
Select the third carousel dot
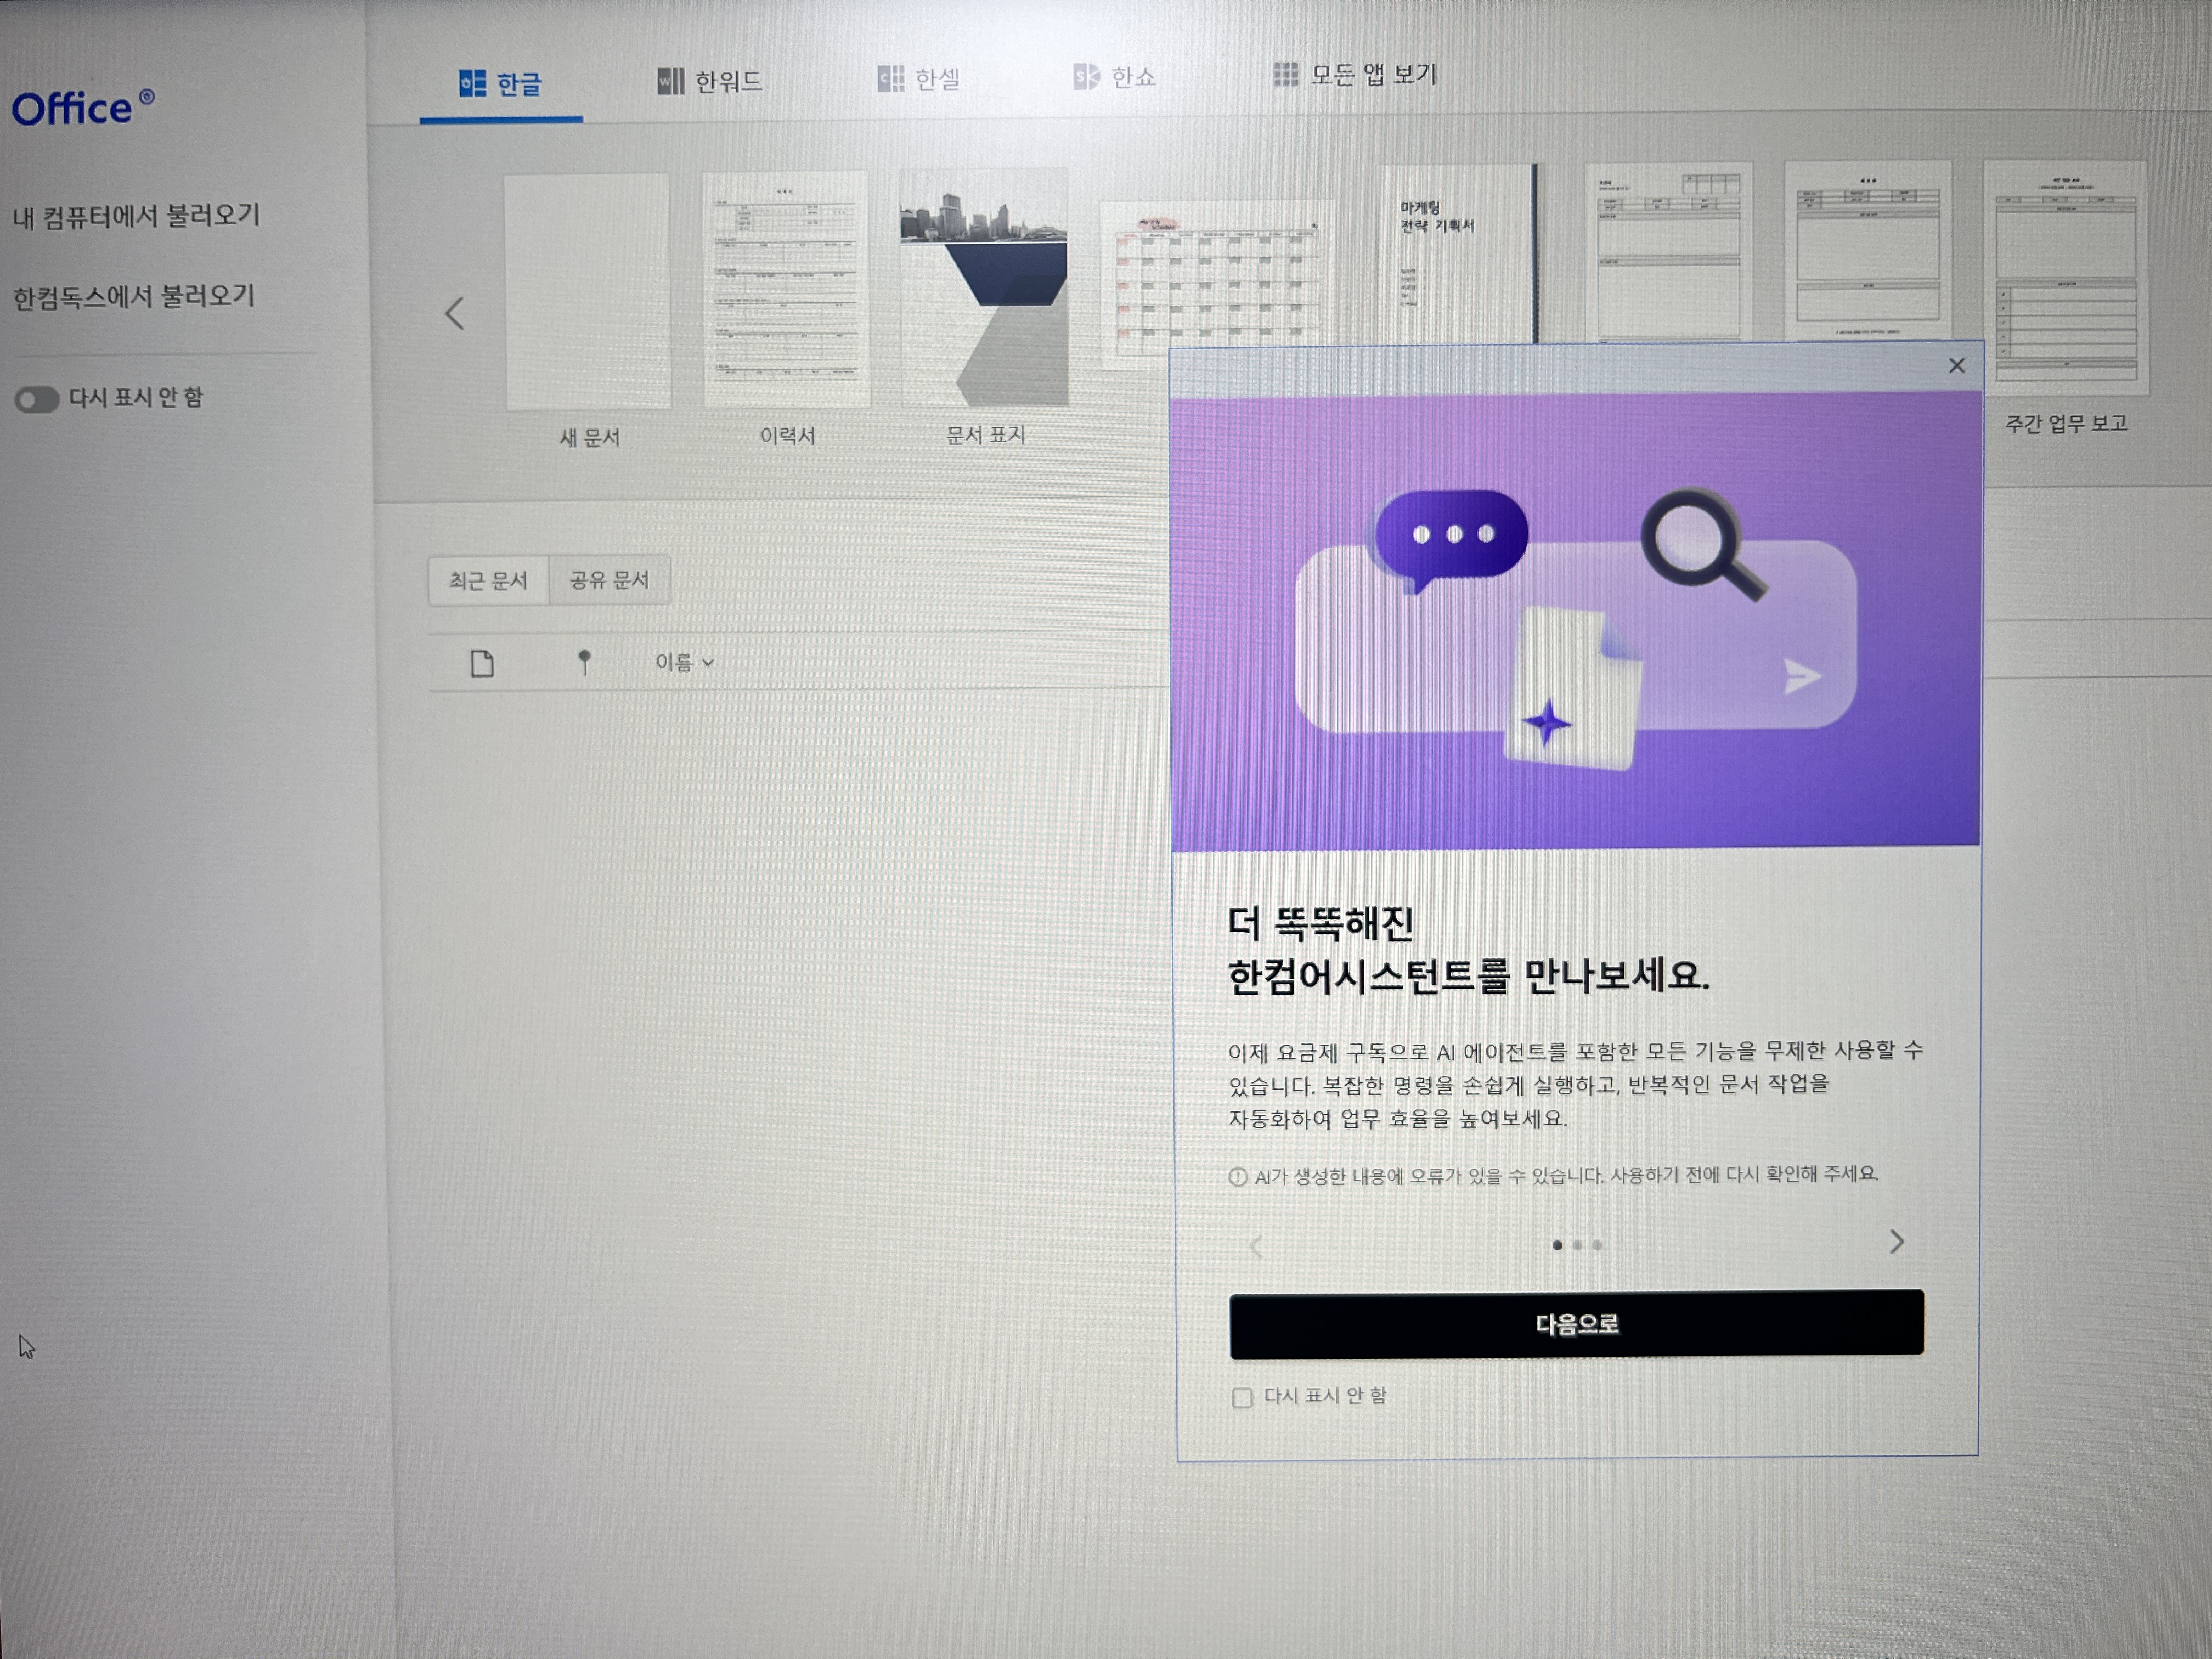1597,1245
